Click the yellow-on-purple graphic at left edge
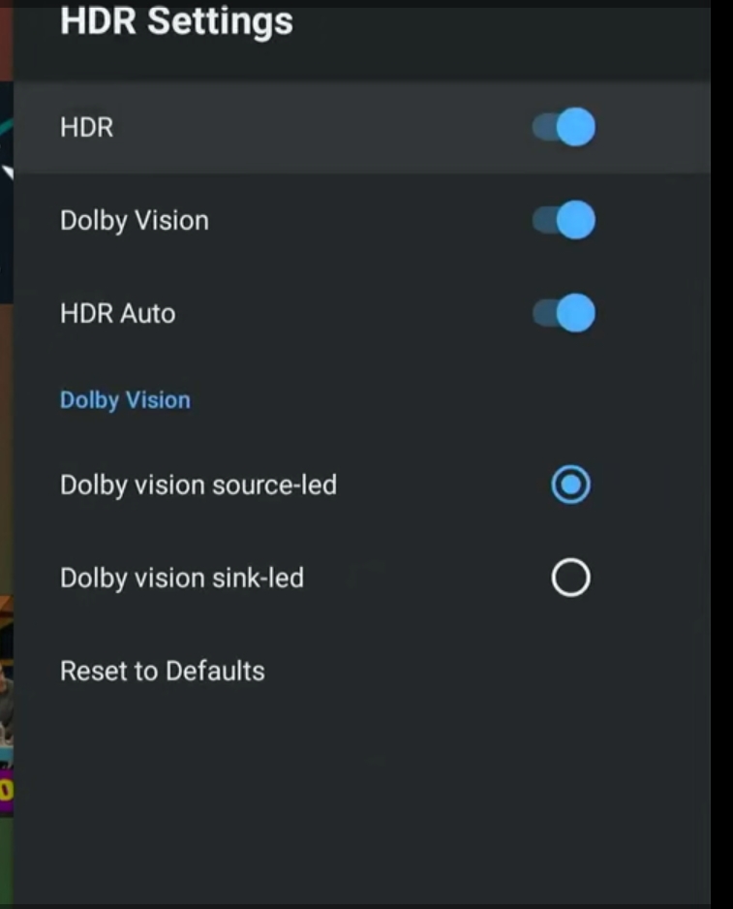733x909 pixels. point(6,790)
